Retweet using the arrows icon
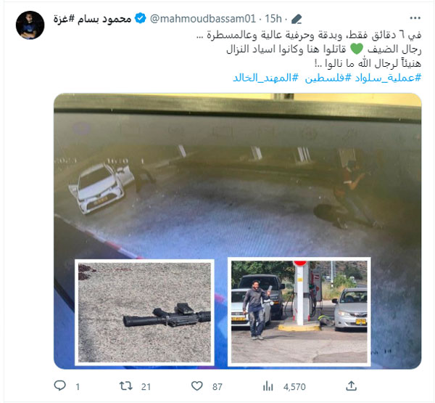The height and width of the screenshot is (403, 435). pos(125,386)
